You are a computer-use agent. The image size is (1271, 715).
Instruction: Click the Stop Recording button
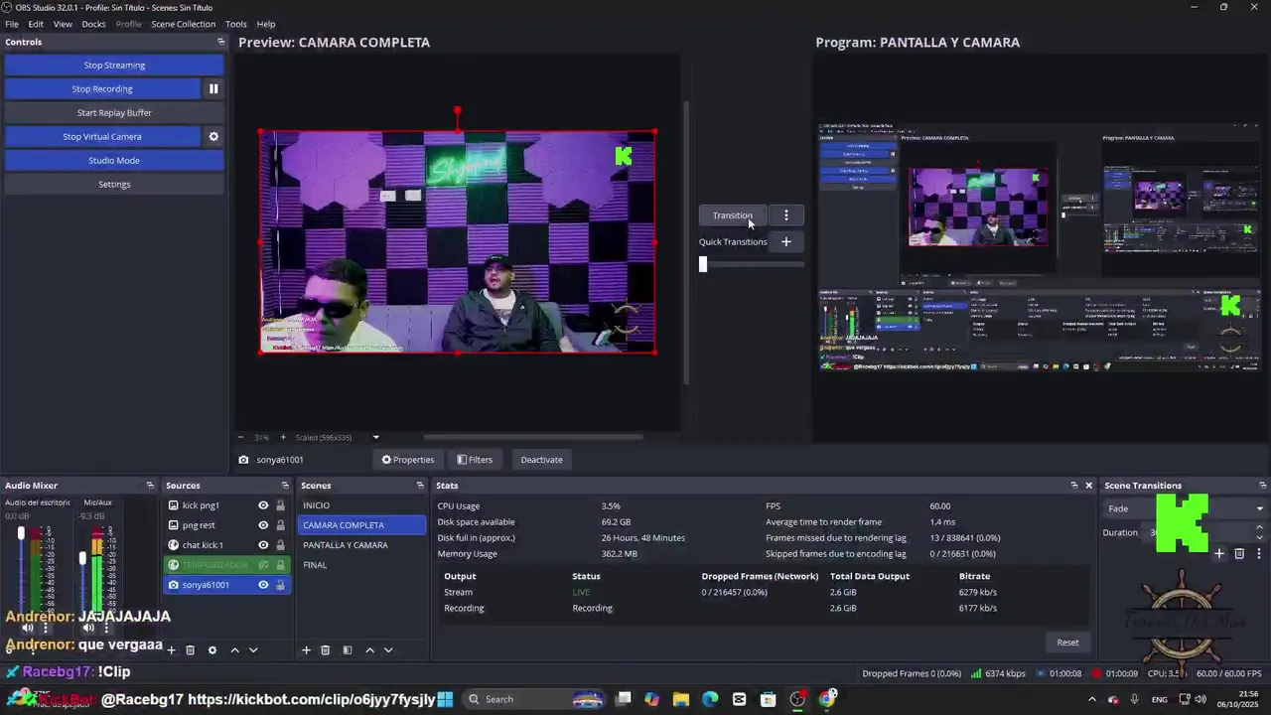(x=102, y=88)
